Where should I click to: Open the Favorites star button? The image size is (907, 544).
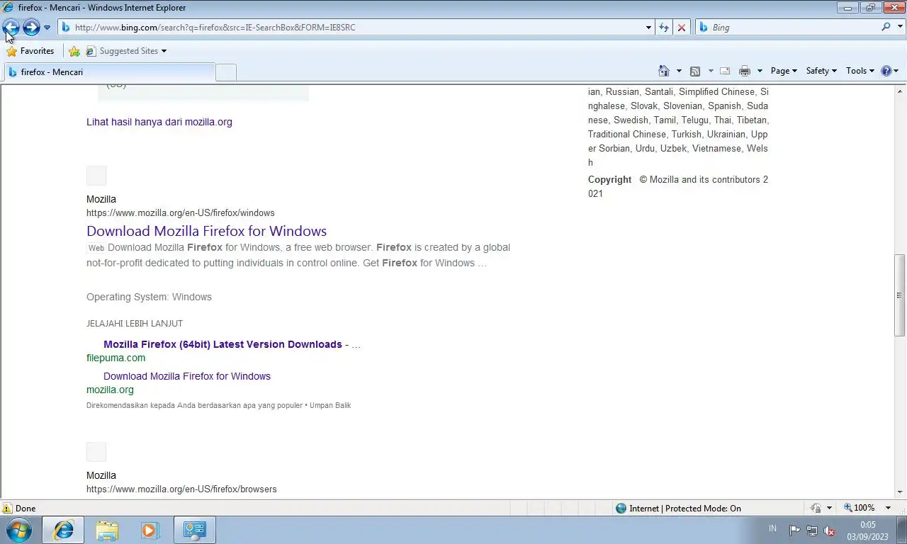[30, 51]
